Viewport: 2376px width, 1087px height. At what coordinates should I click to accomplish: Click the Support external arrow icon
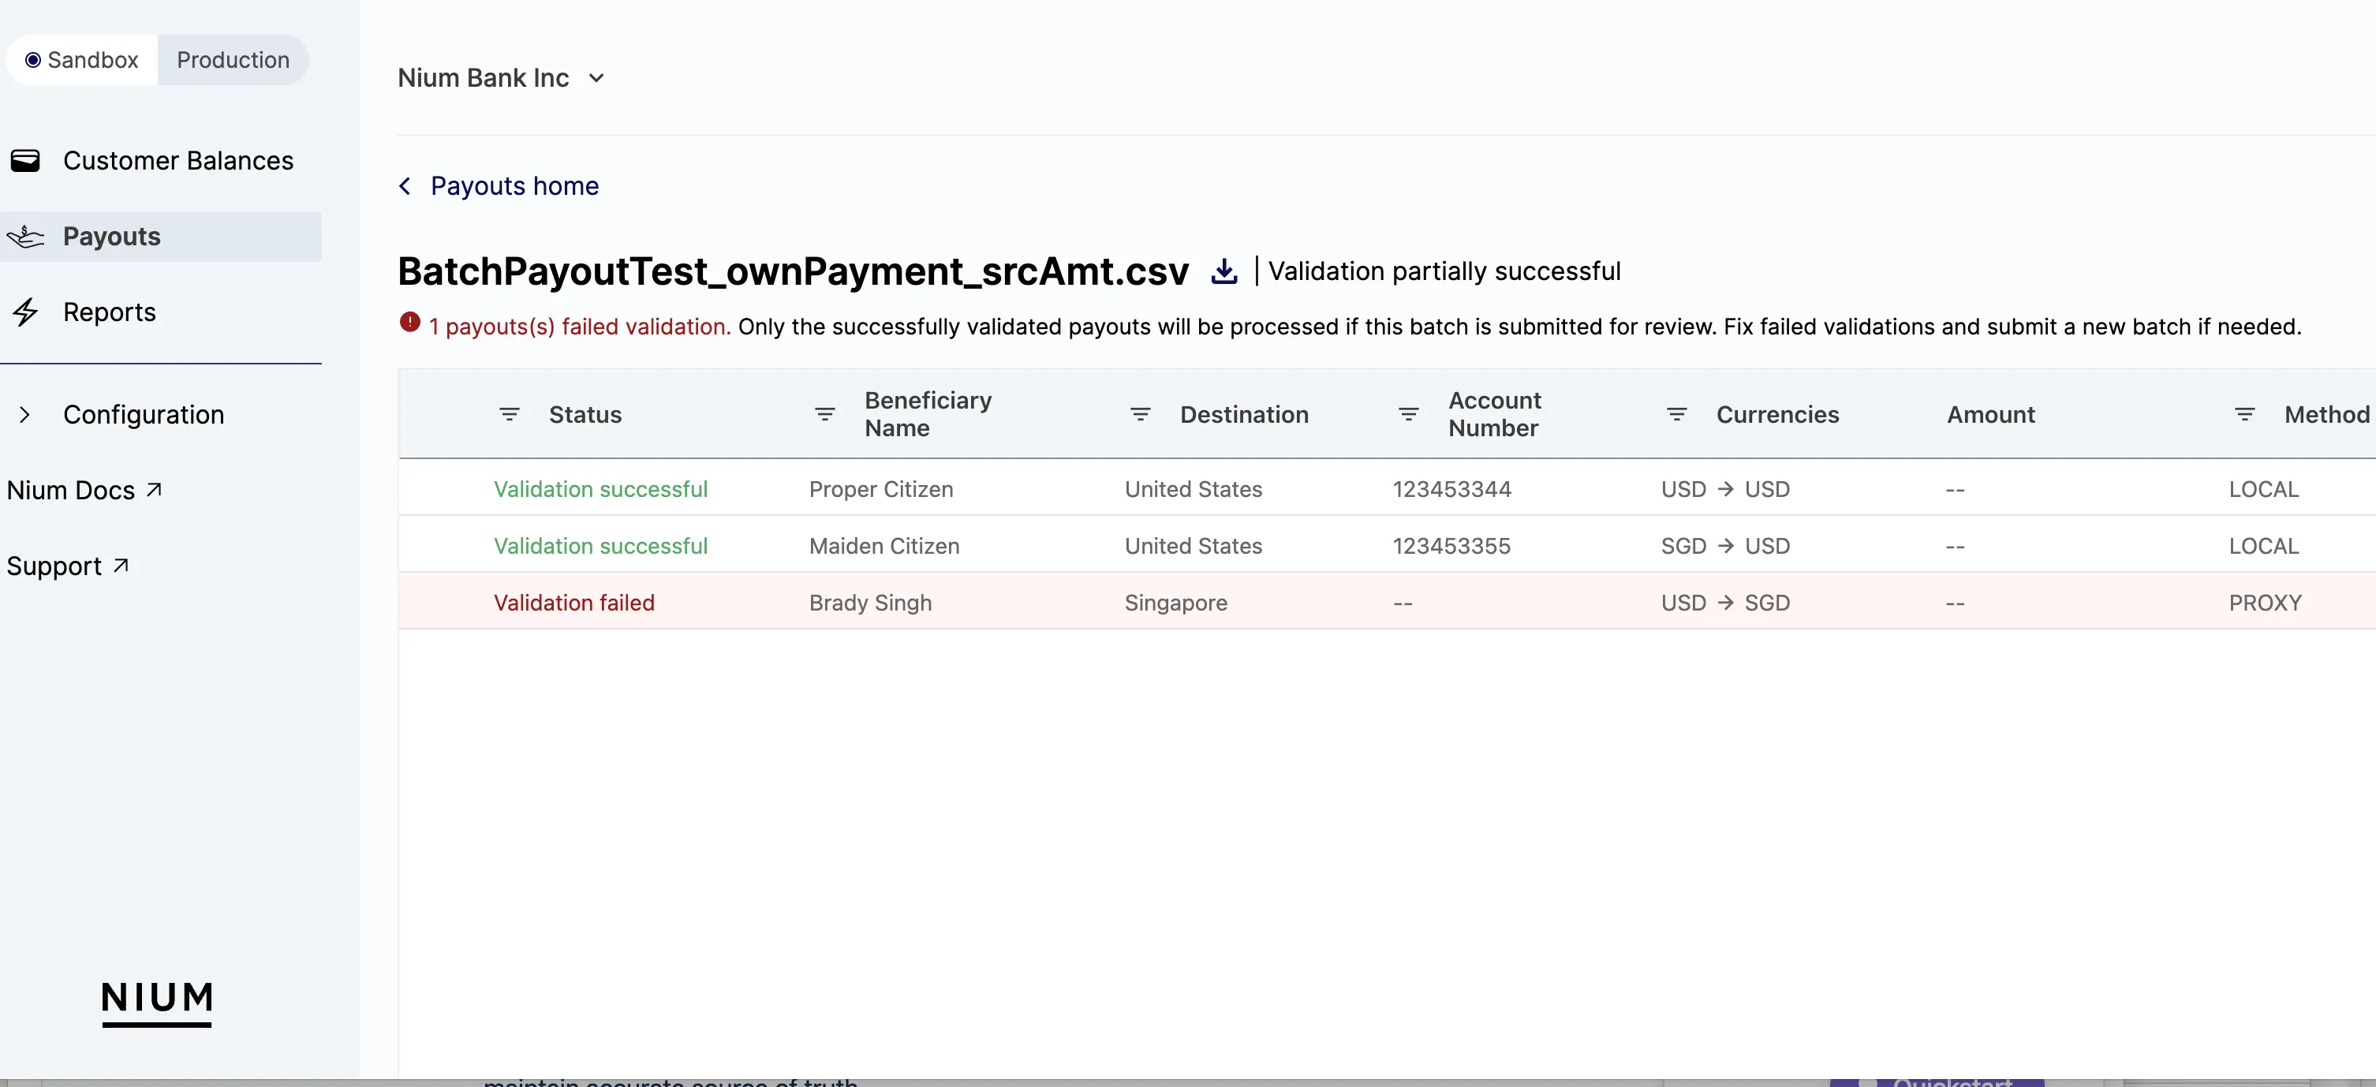coord(121,565)
